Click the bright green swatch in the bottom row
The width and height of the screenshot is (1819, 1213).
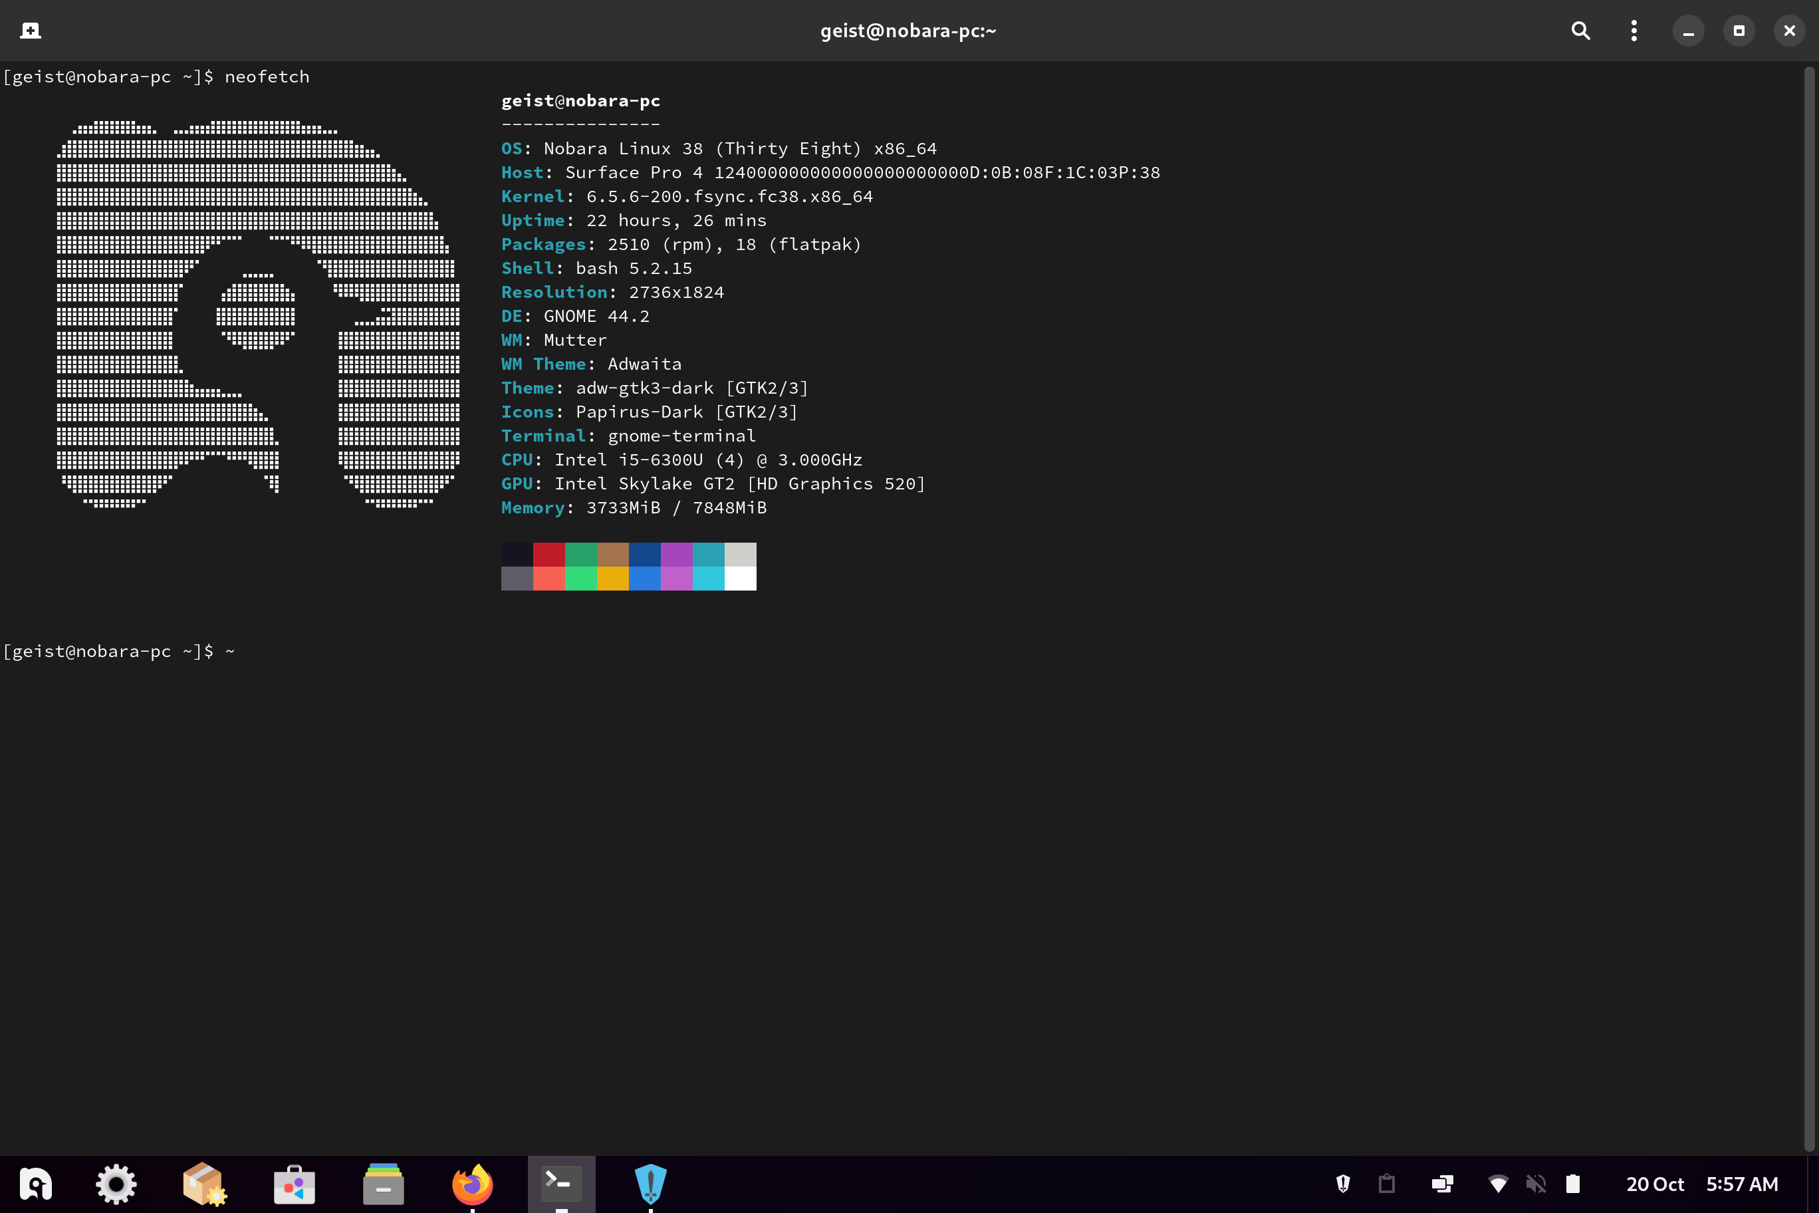(x=581, y=579)
